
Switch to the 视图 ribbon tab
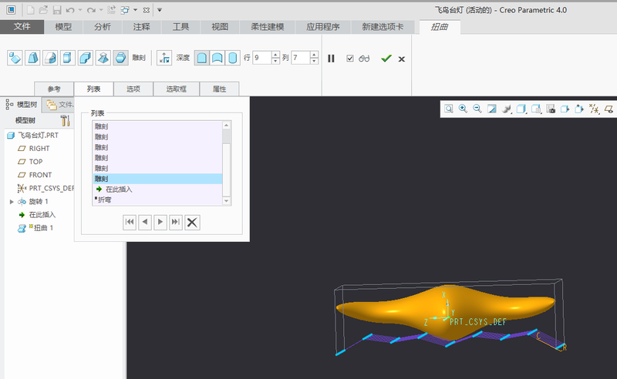[220, 27]
